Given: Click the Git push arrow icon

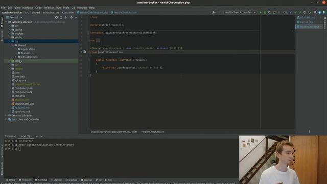Looking at the screenshot, I should click(x=300, y=12).
